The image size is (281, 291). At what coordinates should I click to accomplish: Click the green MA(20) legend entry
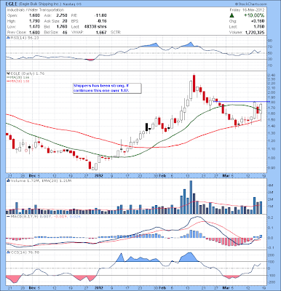click(18, 77)
